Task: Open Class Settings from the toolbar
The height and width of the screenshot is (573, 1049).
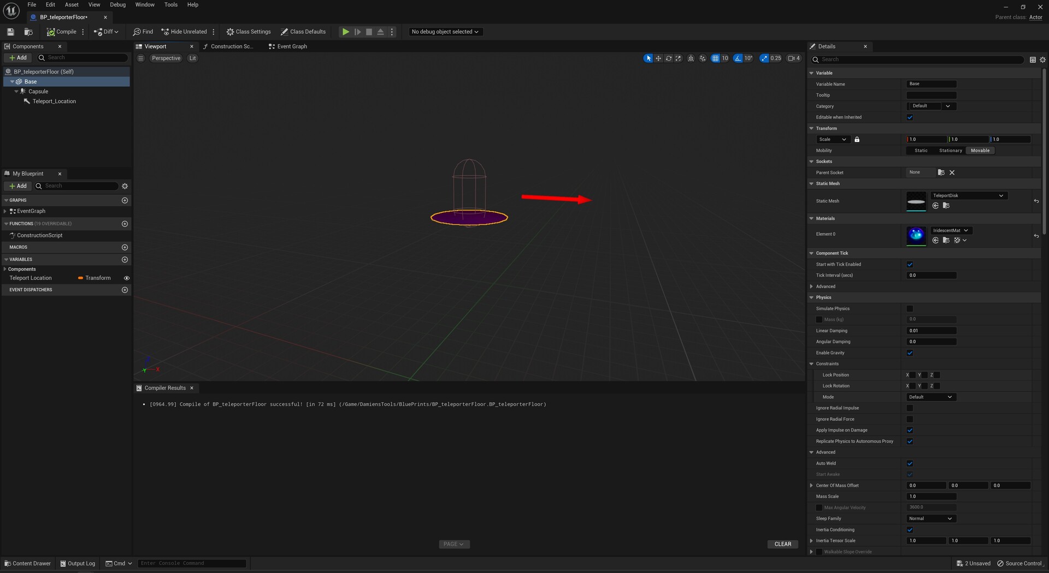Action: pyautogui.click(x=248, y=32)
